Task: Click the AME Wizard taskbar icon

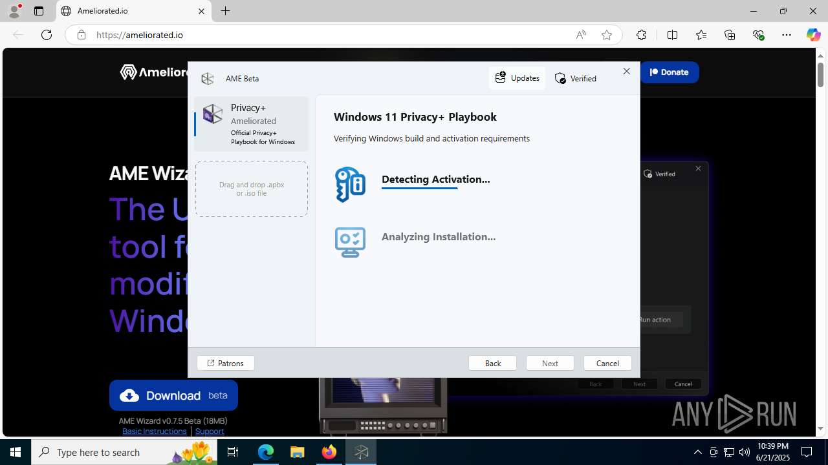Action: 361,452
